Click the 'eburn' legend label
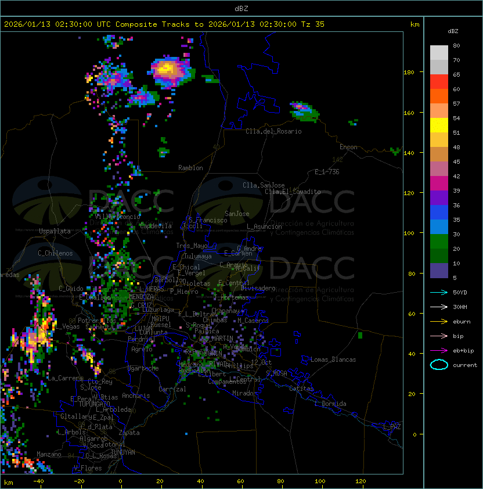483x489 pixels. (x=462, y=322)
